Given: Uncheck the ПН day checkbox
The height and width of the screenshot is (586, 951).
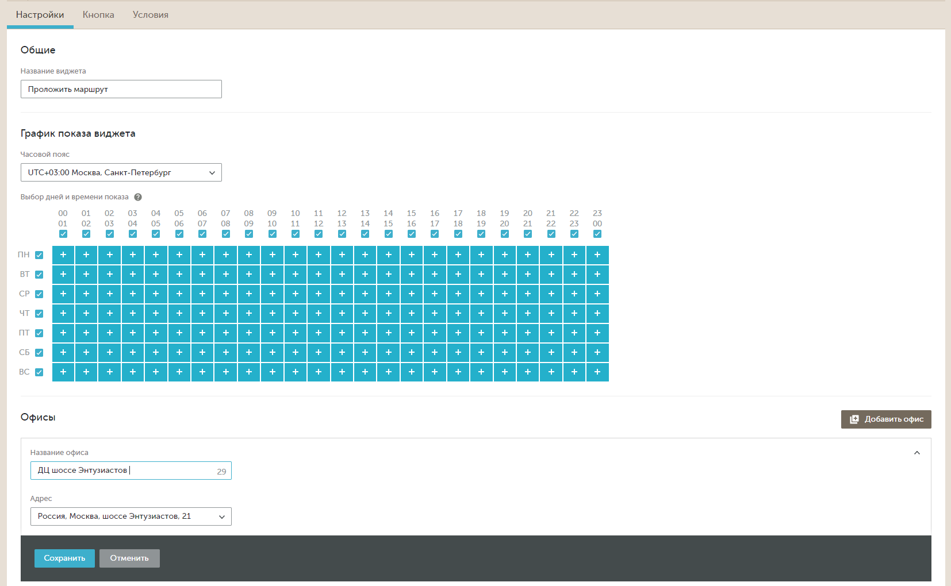Looking at the screenshot, I should [39, 255].
